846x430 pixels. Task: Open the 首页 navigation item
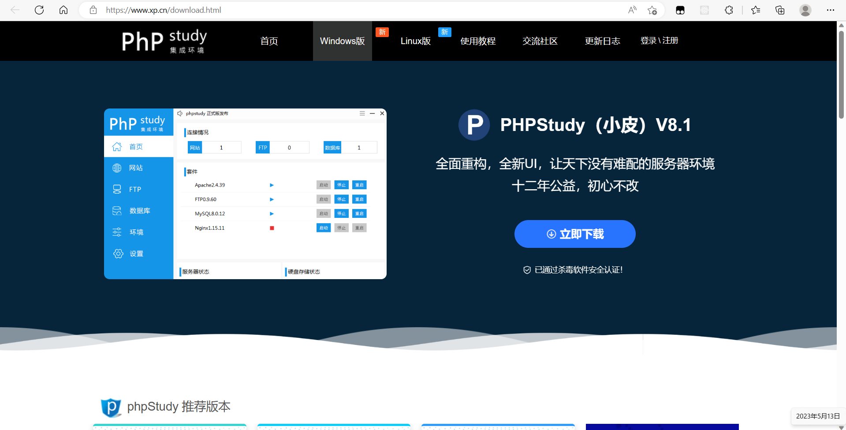[269, 41]
